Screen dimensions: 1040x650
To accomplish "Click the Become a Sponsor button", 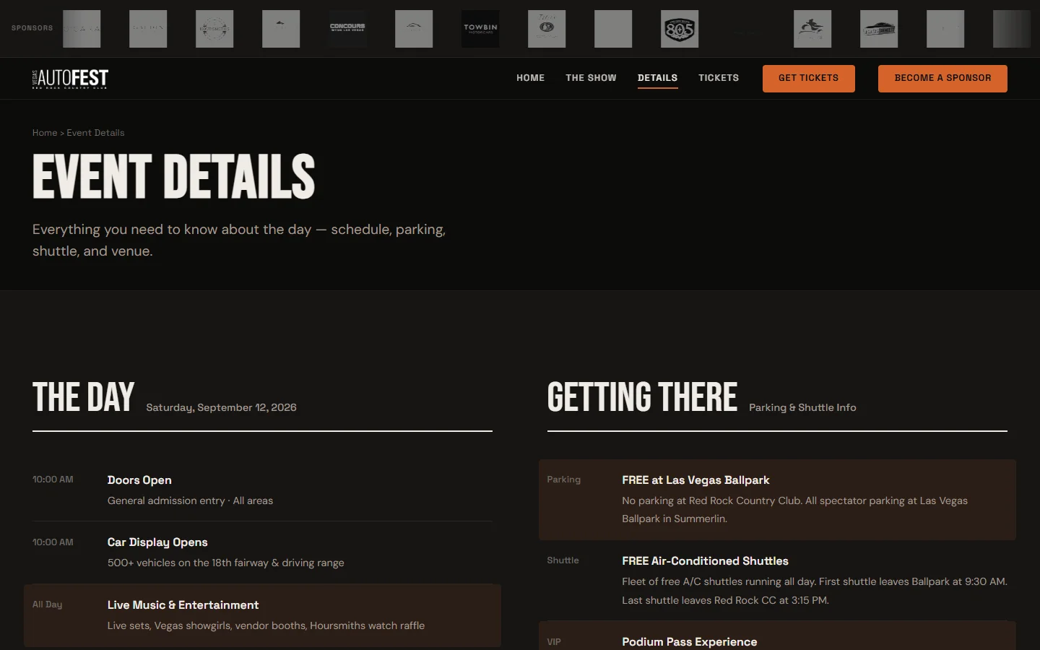I will (942, 78).
